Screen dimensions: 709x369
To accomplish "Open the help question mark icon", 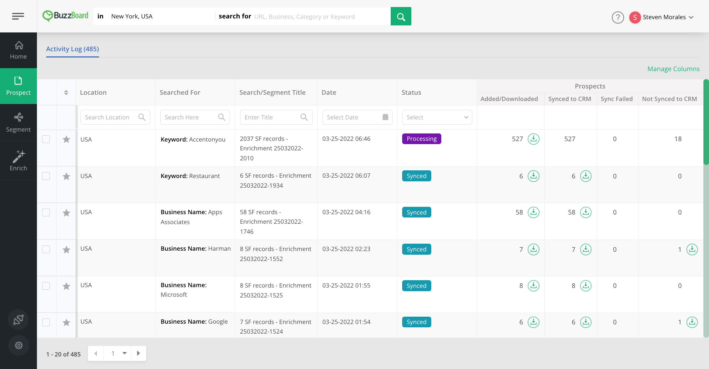I will [x=618, y=17].
